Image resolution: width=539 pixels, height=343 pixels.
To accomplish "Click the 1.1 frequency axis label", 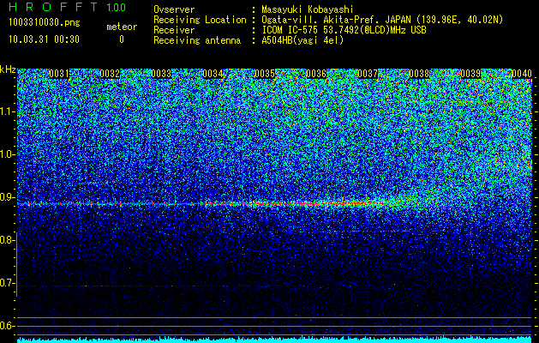I will tap(7, 111).
